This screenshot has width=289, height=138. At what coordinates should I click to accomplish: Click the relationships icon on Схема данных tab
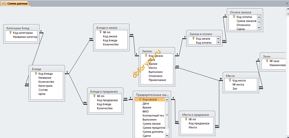[x=4, y=4]
